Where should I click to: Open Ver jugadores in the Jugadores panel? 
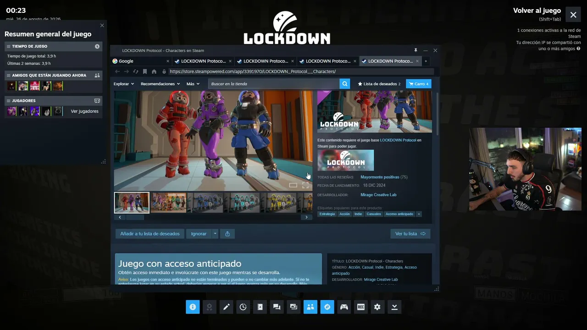coord(84,111)
